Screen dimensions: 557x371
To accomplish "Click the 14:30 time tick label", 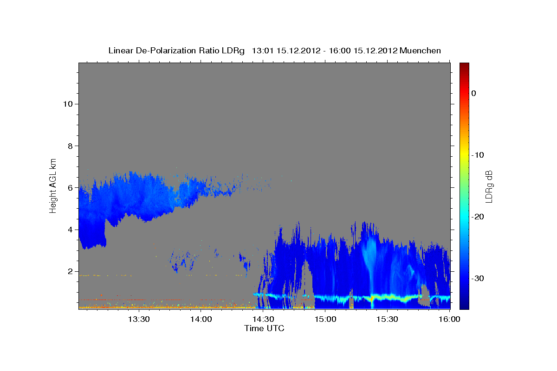I will click(263, 319).
